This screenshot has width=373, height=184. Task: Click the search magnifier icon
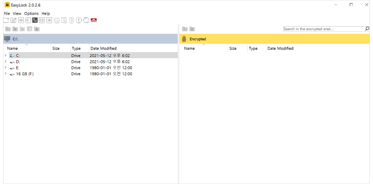click(x=367, y=29)
